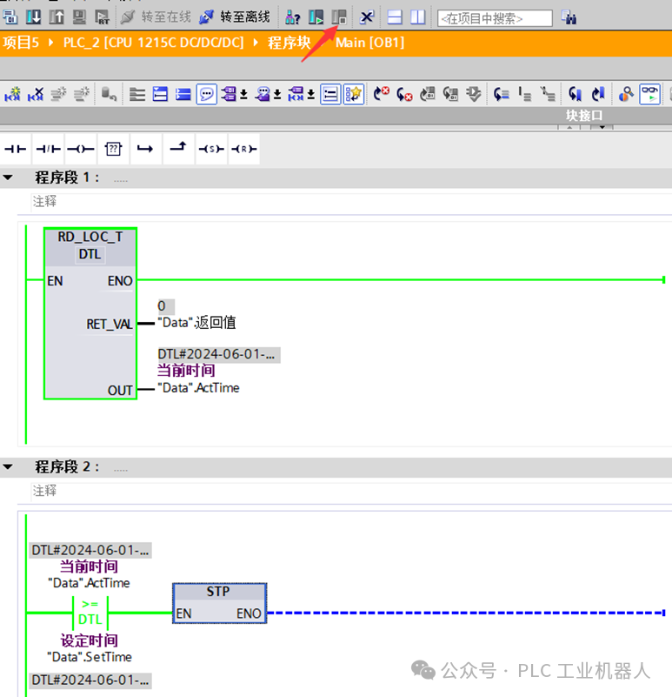The height and width of the screenshot is (697, 672).
Task: Click the Stop CPU icon
Action: coord(339,17)
